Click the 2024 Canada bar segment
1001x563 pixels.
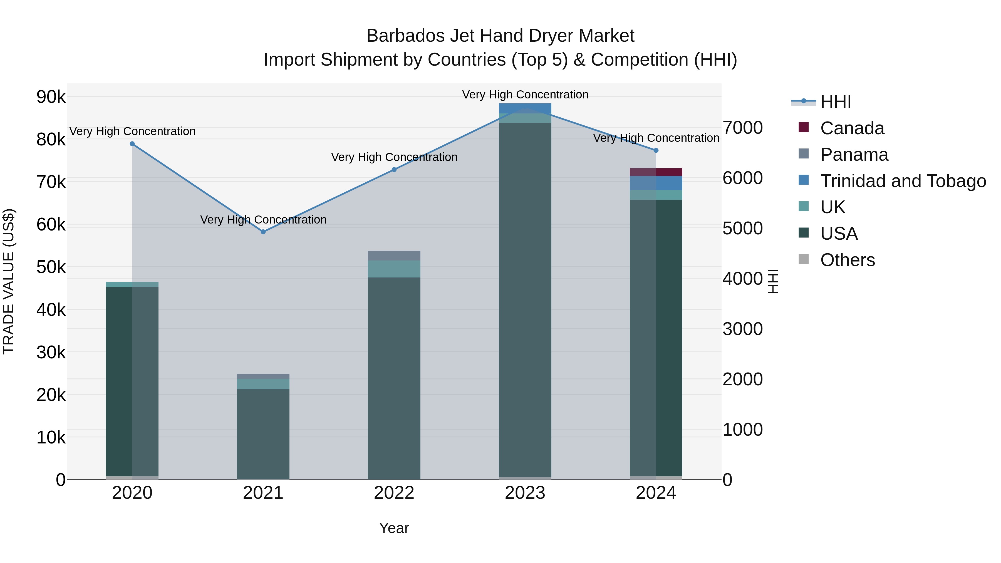coord(656,172)
